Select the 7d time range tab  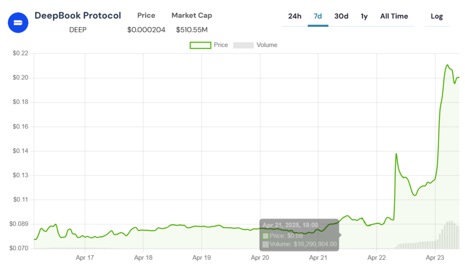[318, 16]
